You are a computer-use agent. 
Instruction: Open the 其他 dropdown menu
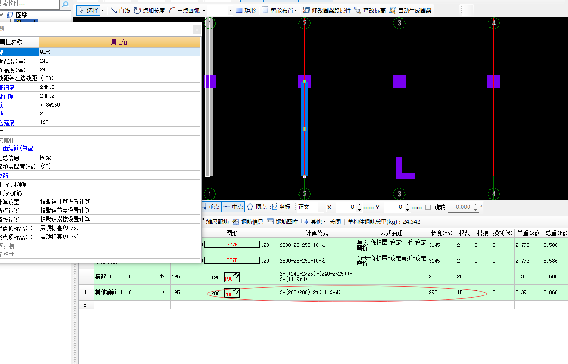[313, 221]
